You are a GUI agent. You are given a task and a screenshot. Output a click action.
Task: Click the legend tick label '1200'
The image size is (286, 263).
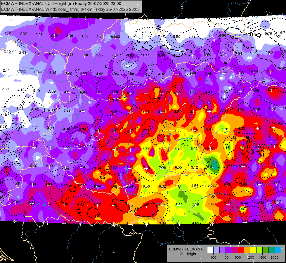[x=250, y=257]
